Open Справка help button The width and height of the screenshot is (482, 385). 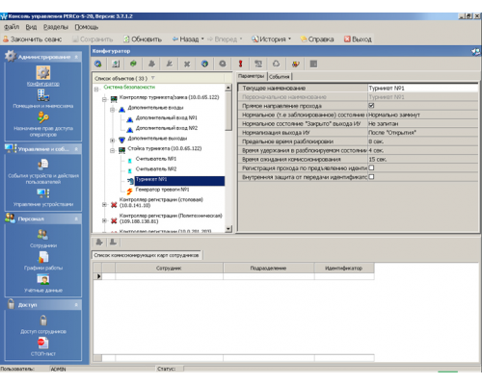[x=317, y=39]
